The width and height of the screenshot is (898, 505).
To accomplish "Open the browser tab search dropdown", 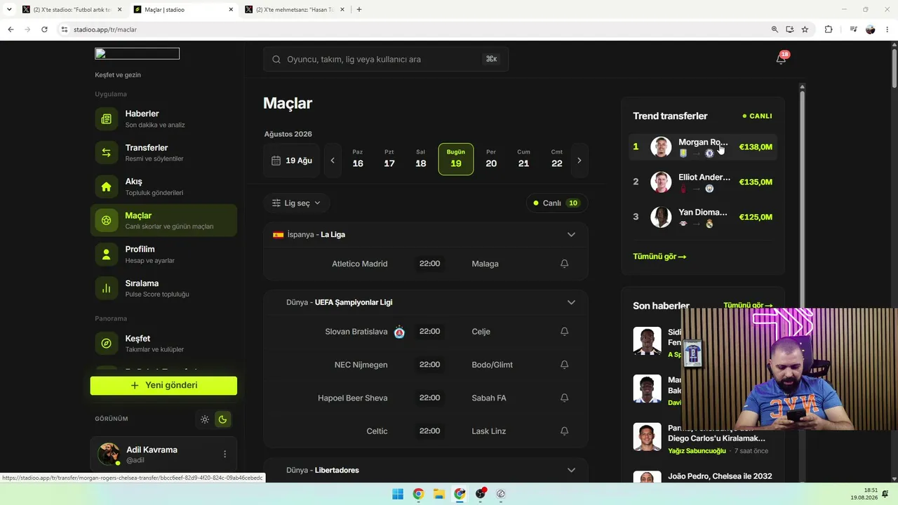I will click(9, 9).
